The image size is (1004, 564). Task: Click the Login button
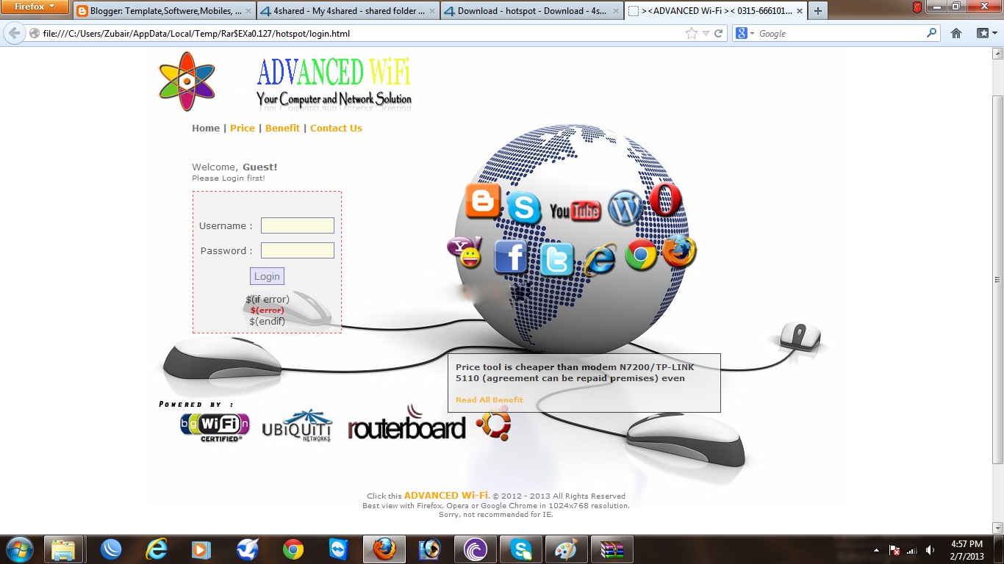[x=267, y=276]
